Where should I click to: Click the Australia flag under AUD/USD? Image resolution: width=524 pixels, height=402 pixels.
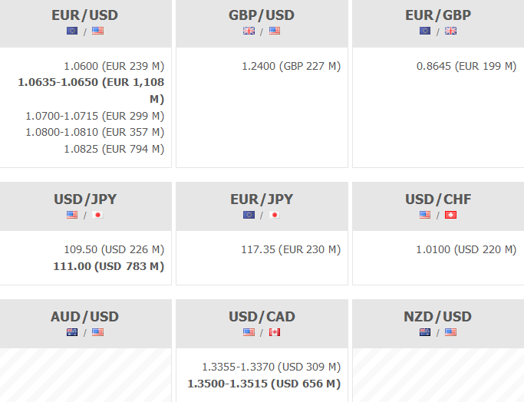point(72,332)
